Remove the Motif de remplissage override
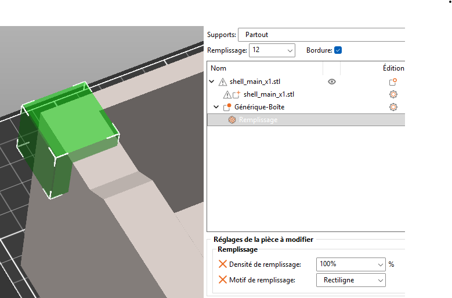The image size is (452, 298). (223, 280)
